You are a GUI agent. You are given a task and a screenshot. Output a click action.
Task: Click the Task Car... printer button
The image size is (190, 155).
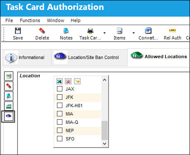(x=90, y=34)
